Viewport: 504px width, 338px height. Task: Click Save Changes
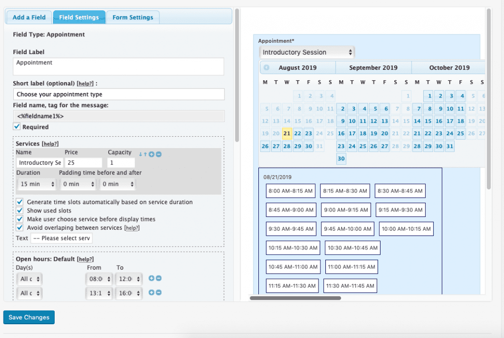coord(29,317)
